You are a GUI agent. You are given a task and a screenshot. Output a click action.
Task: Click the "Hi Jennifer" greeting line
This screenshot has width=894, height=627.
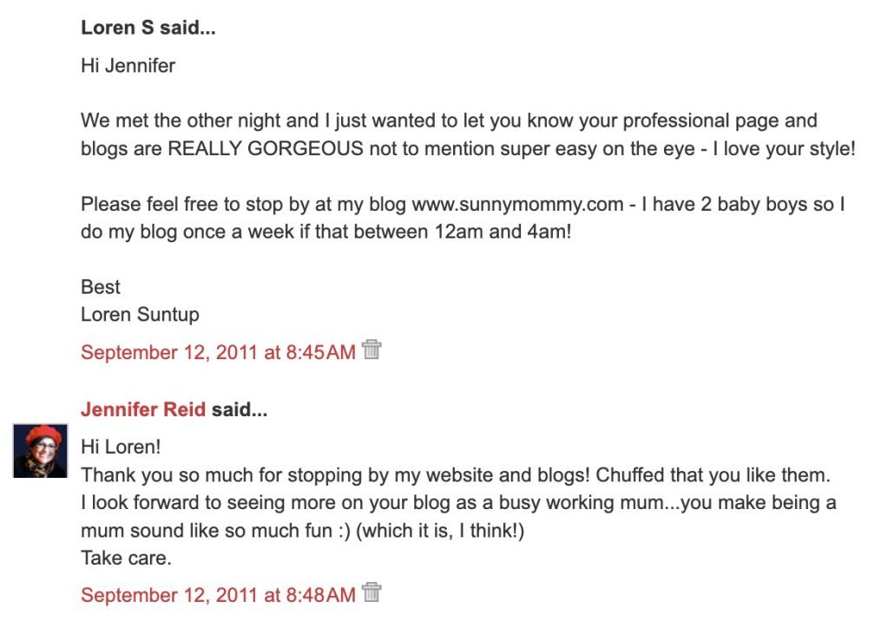click(128, 66)
